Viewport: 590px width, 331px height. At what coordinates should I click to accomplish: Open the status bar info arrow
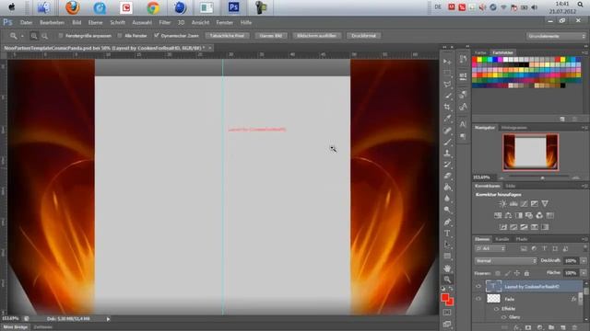point(108,319)
